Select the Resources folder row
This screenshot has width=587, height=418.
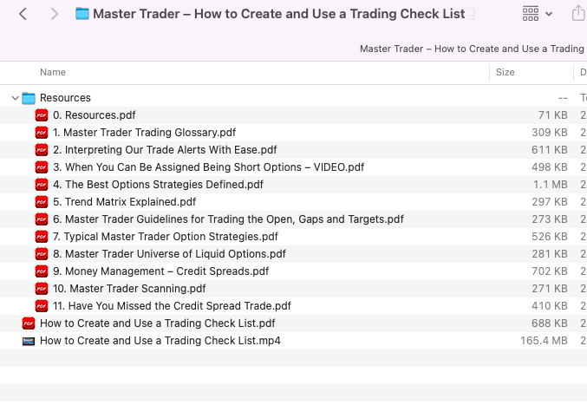(293, 98)
